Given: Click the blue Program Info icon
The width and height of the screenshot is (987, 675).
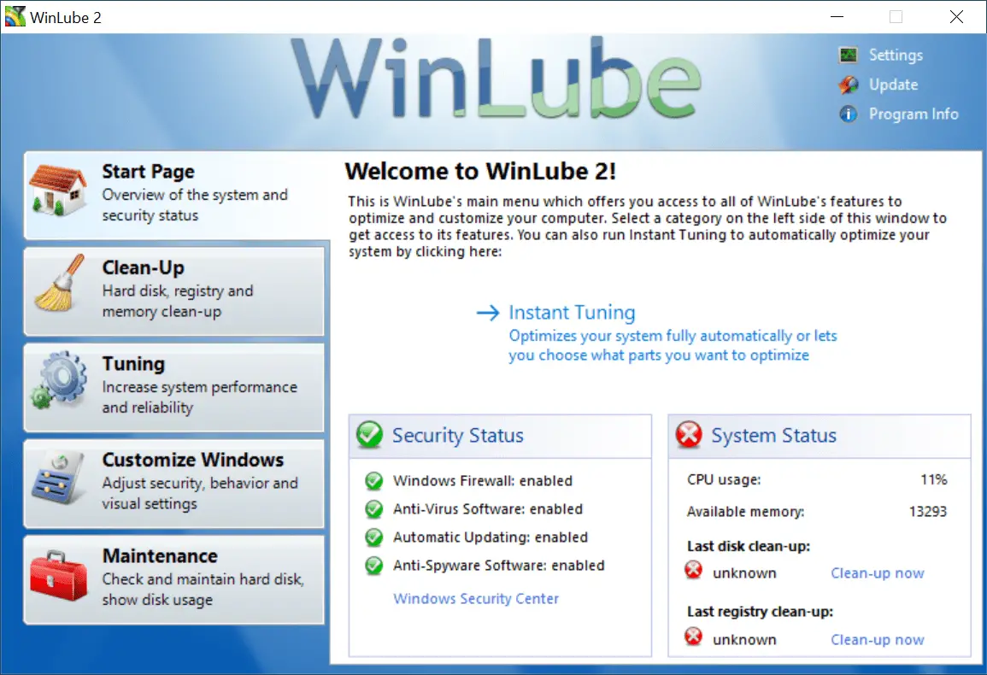Looking at the screenshot, I should point(849,114).
